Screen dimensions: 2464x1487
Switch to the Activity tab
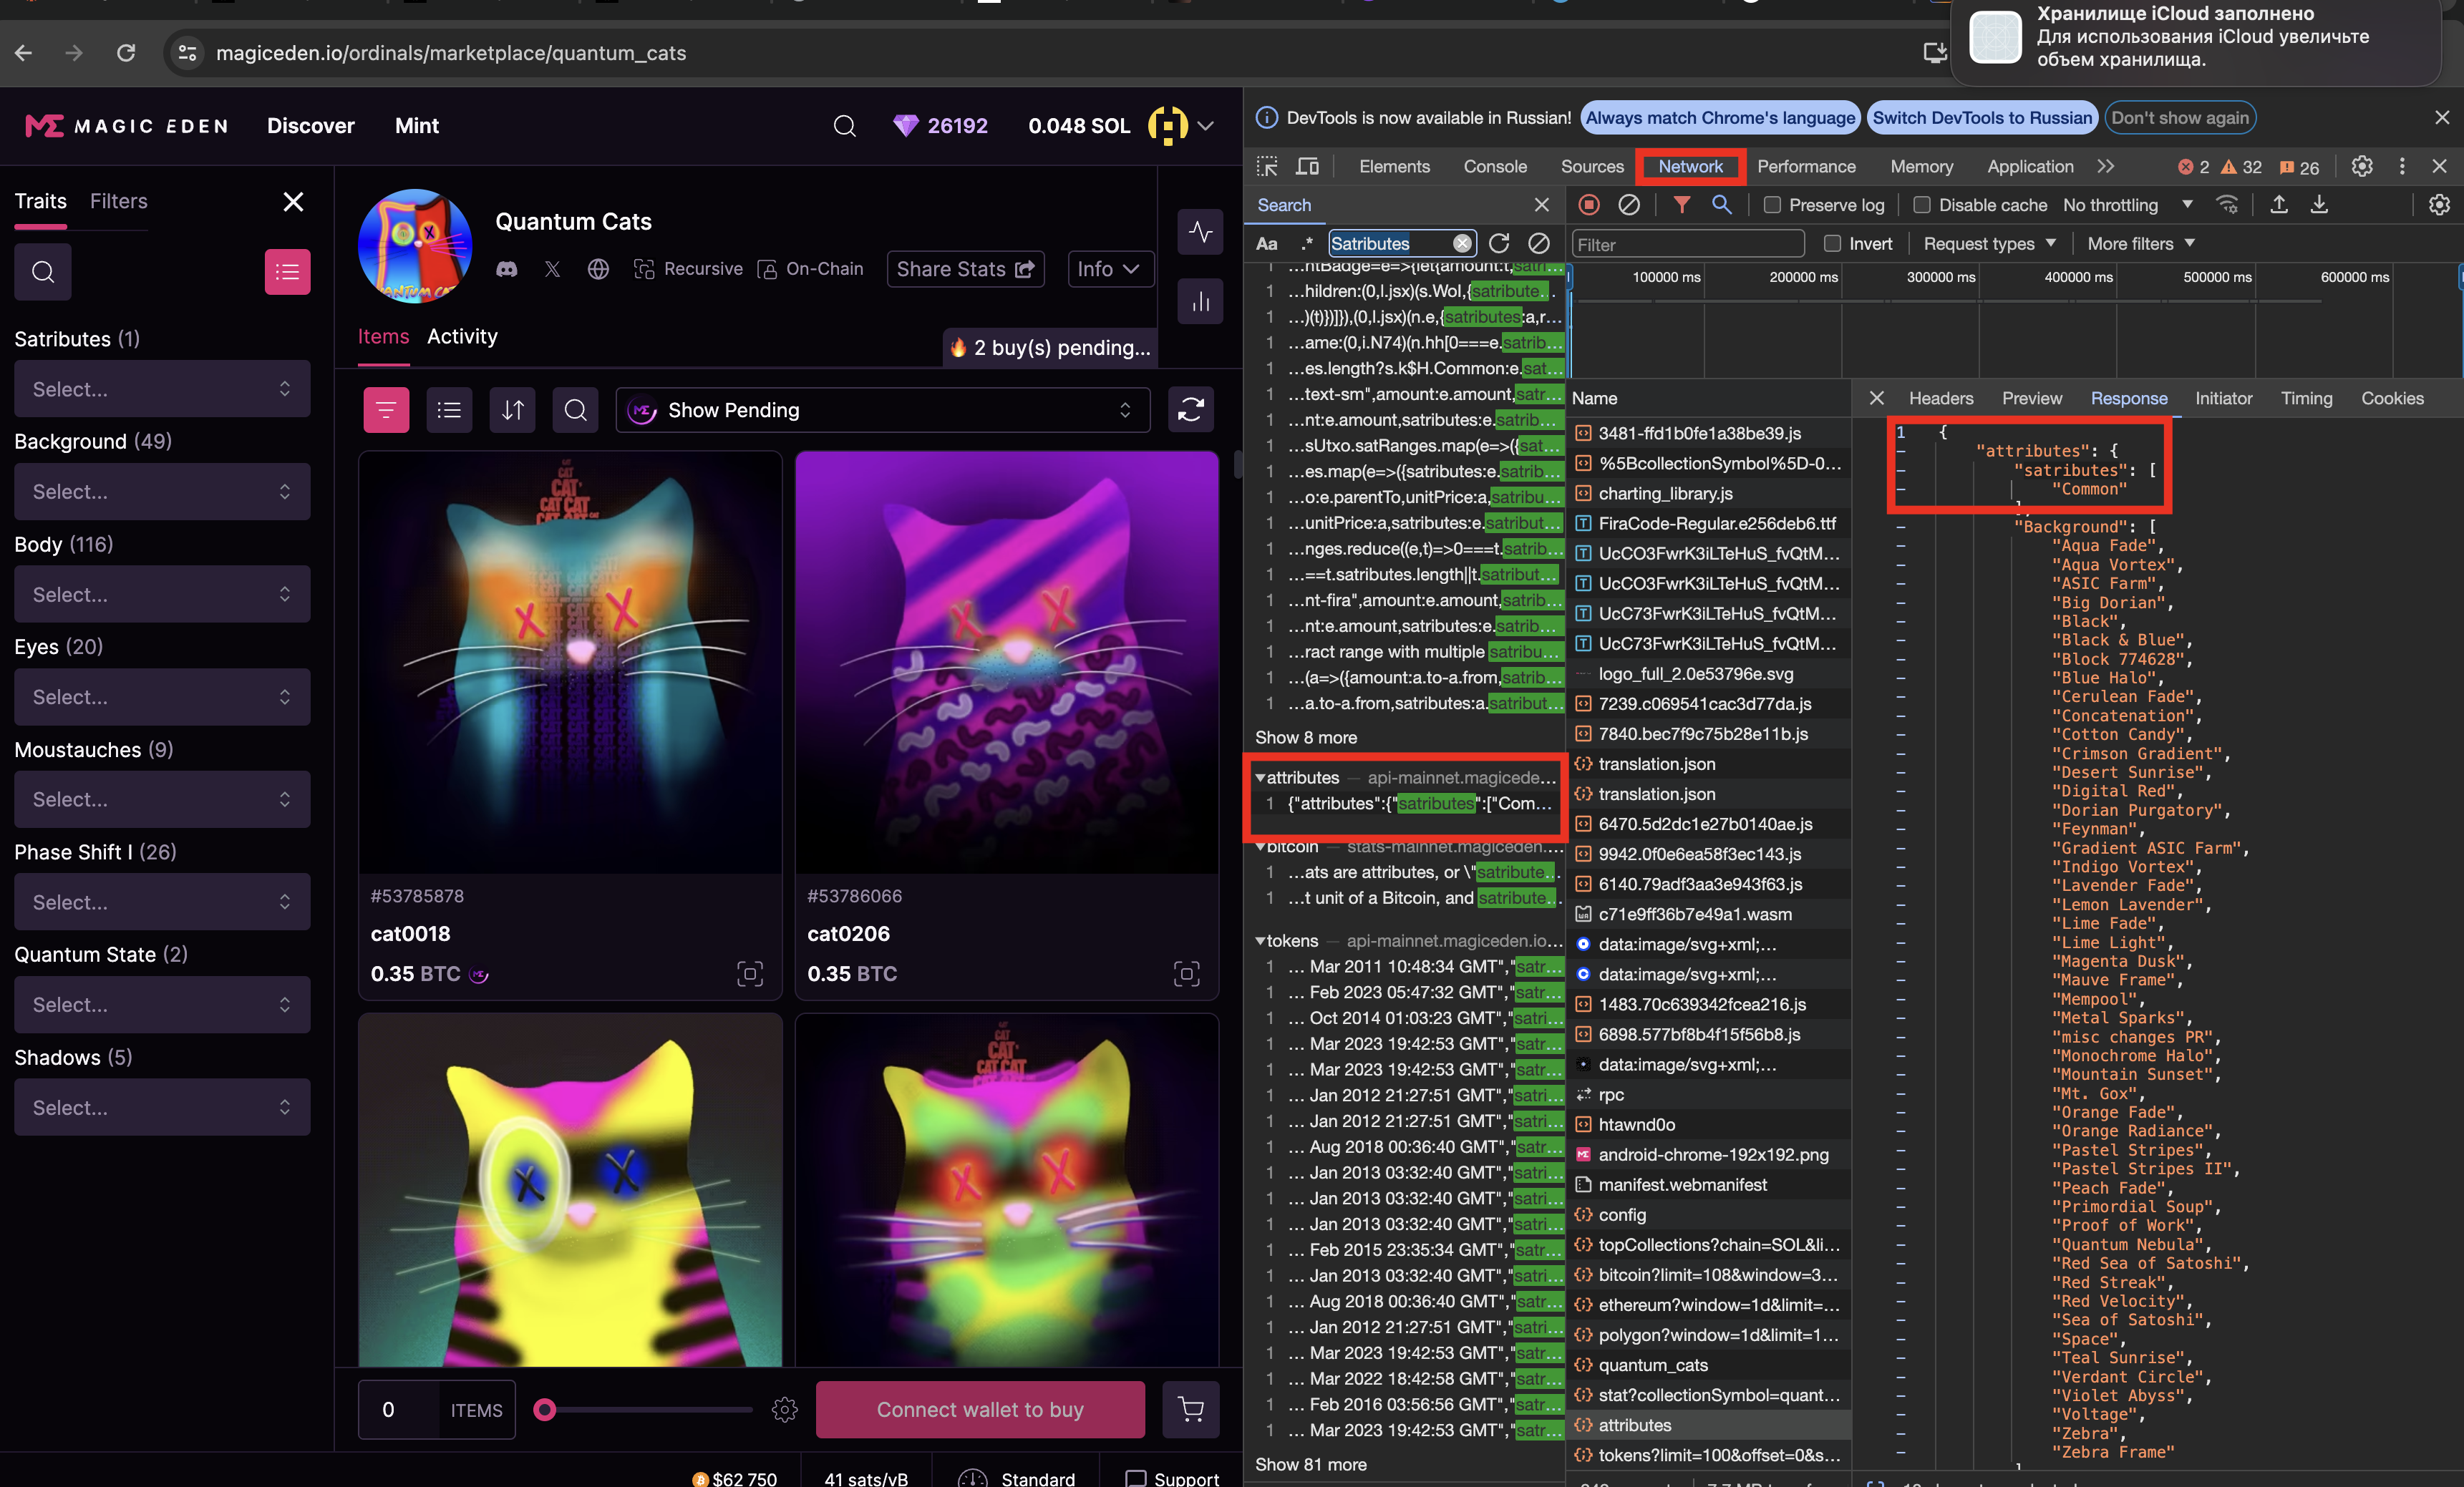click(462, 337)
